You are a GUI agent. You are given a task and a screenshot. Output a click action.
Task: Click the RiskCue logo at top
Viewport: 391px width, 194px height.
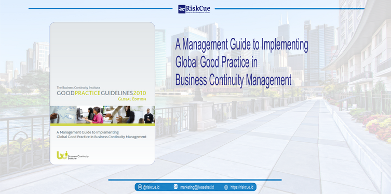194,9
